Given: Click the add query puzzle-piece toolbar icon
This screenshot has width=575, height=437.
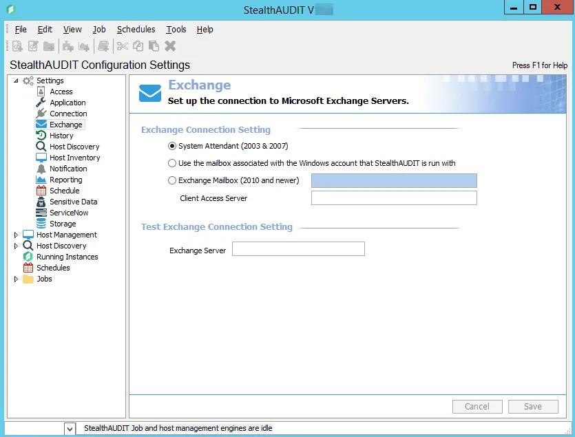Looking at the screenshot, I should tap(68, 46).
